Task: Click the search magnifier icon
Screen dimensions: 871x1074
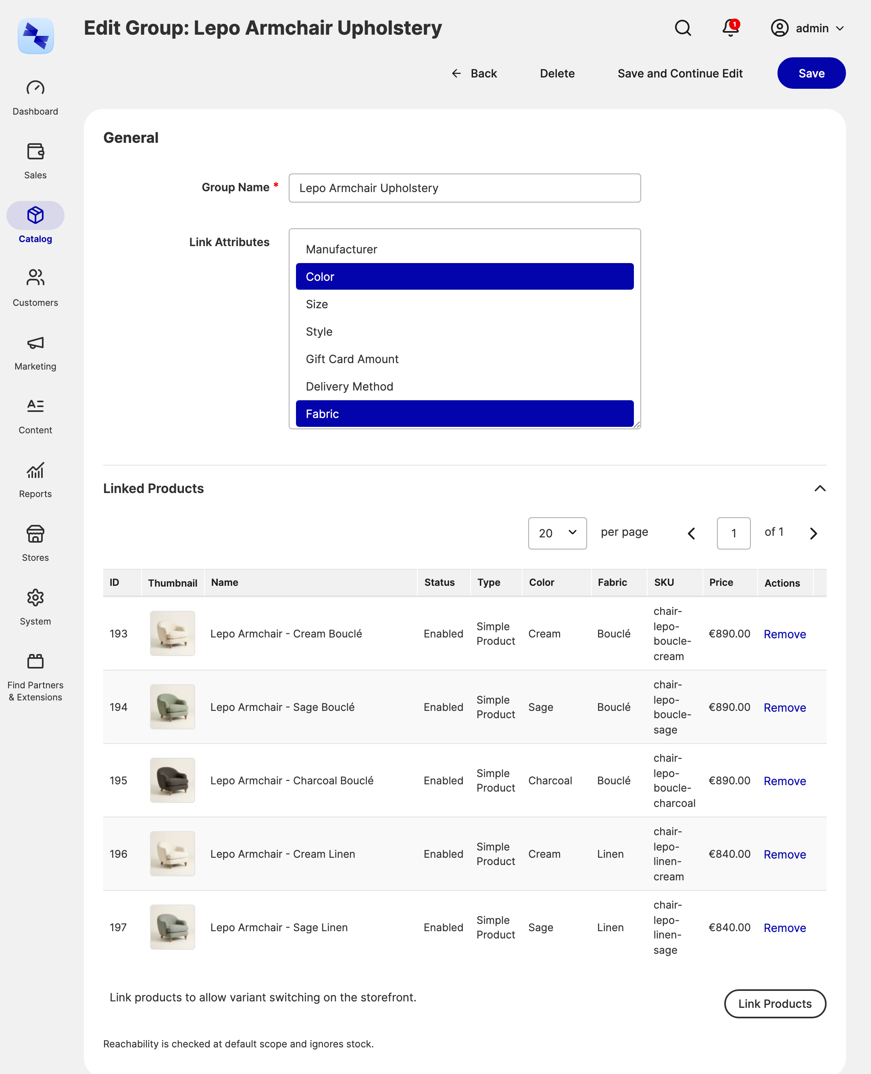Action: coord(683,28)
